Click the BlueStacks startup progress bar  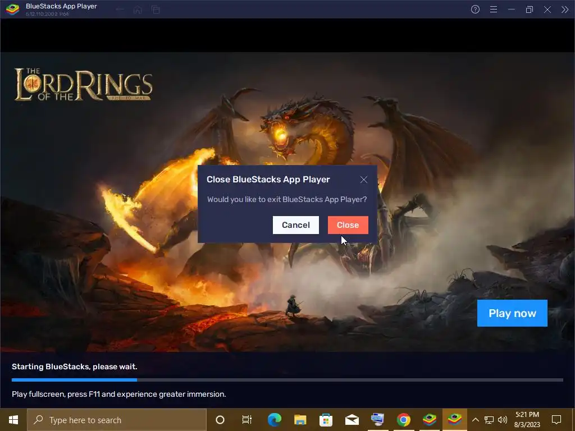pyautogui.click(x=287, y=380)
